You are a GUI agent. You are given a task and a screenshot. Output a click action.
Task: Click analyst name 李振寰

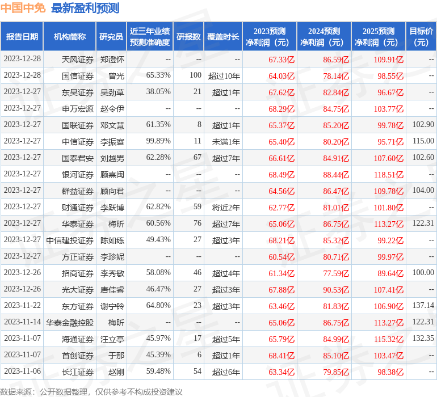[112, 142]
